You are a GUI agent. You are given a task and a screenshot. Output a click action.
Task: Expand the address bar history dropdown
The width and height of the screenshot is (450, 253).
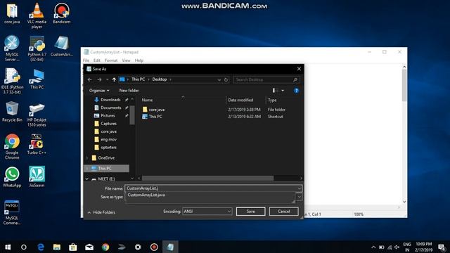pos(219,79)
